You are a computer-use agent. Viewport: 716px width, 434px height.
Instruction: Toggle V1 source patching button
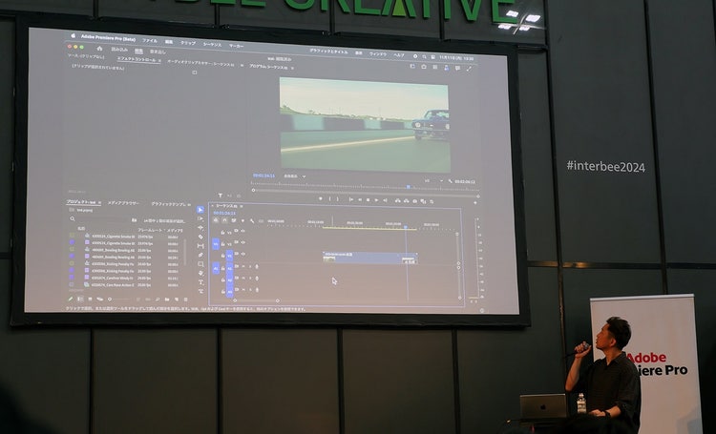point(216,244)
